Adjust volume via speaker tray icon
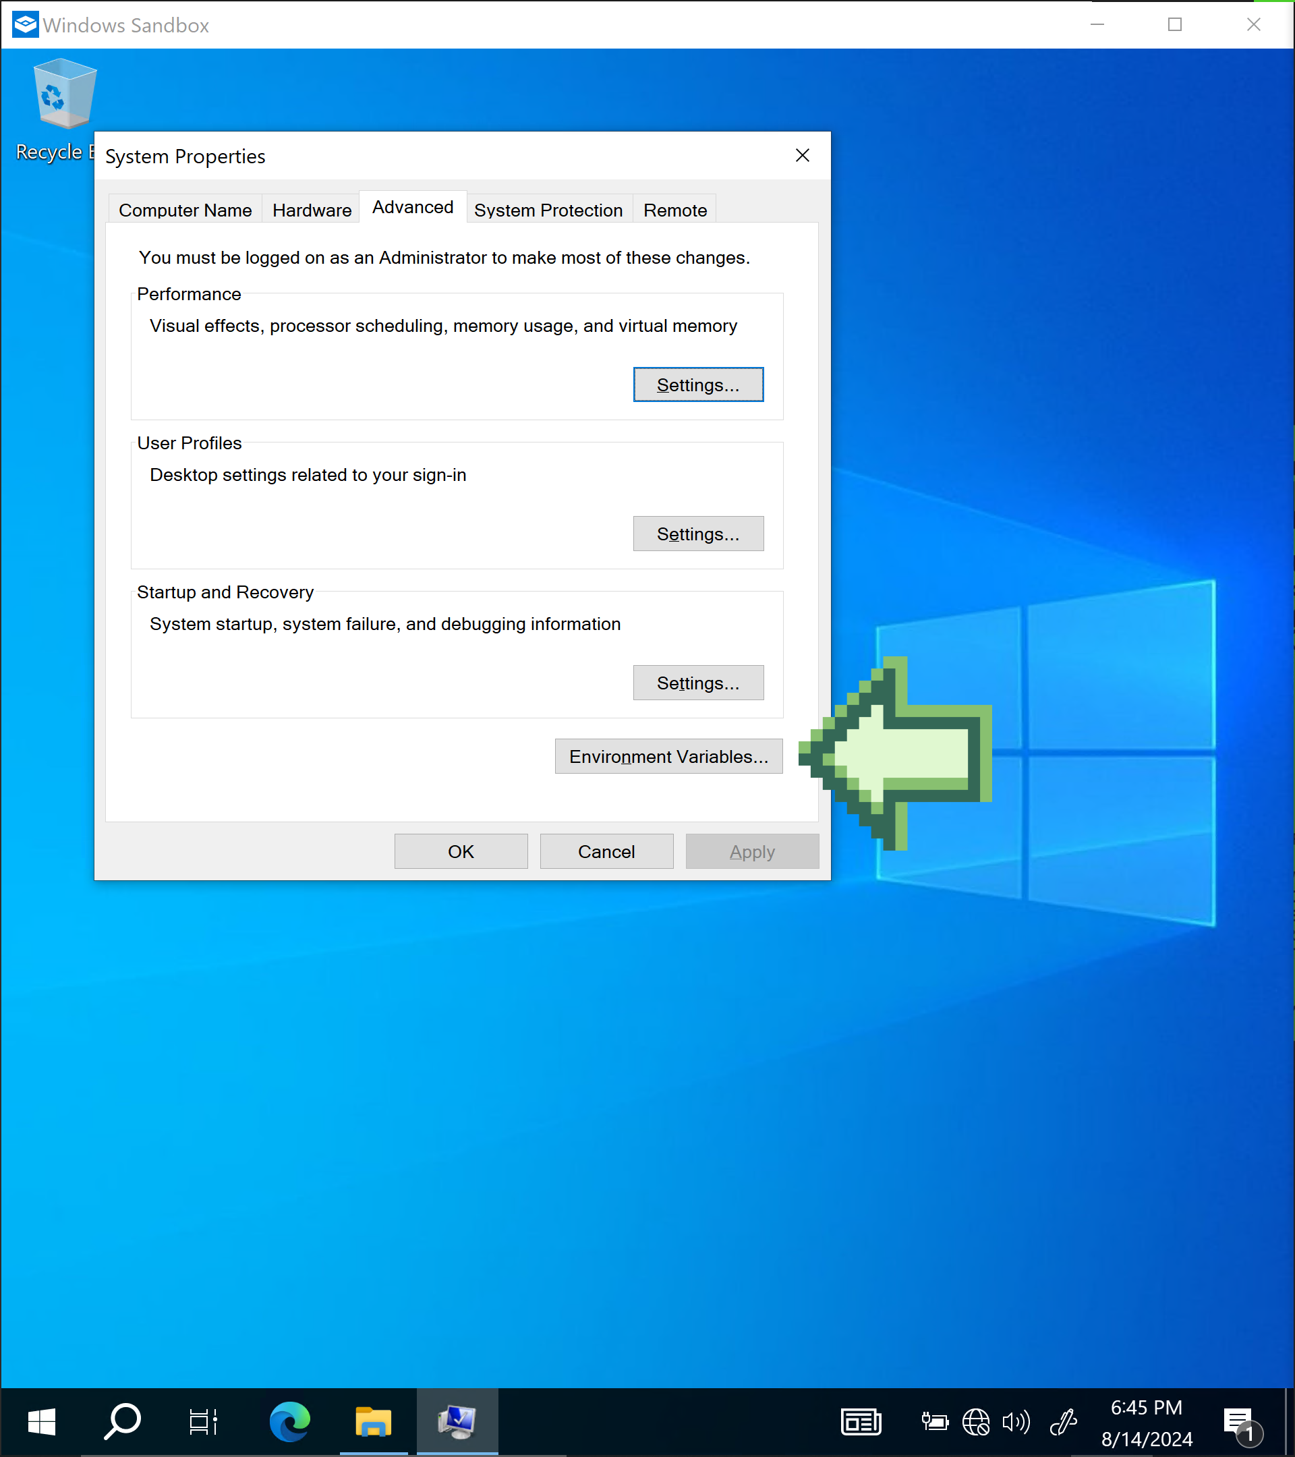The width and height of the screenshot is (1295, 1457). (1016, 1421)
